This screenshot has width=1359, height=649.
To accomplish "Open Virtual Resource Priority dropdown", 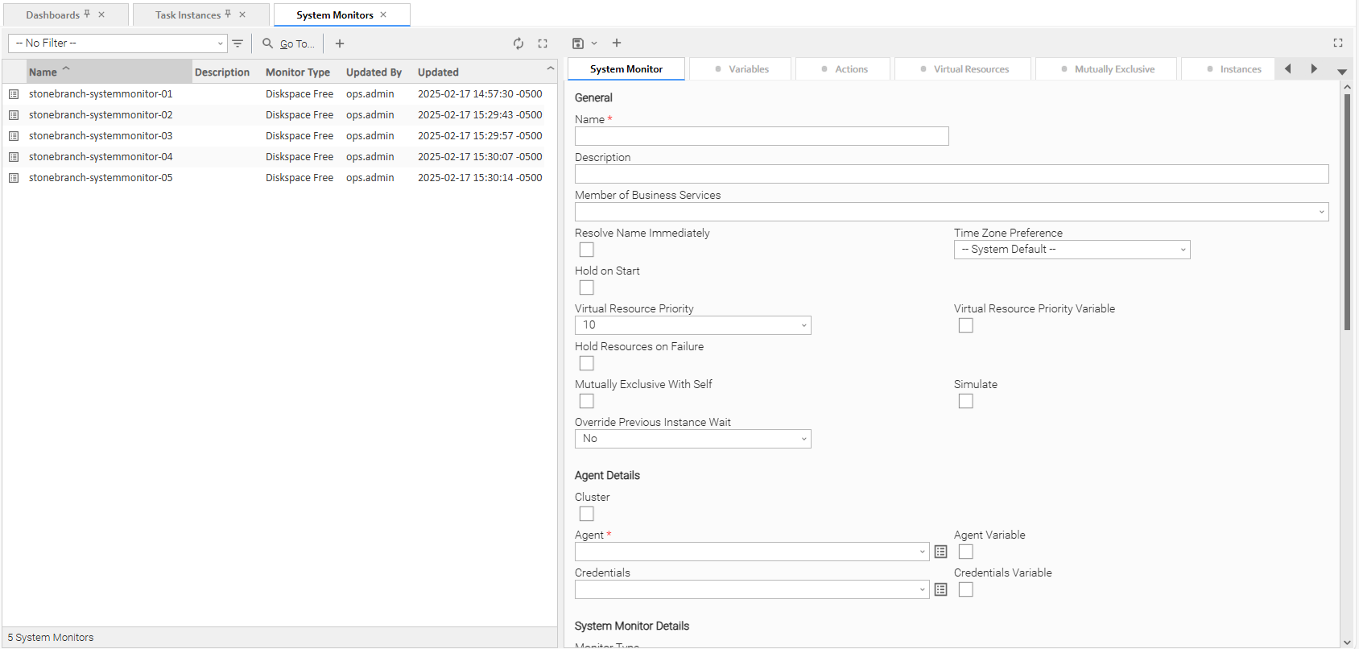I will (x=692, y=325).
